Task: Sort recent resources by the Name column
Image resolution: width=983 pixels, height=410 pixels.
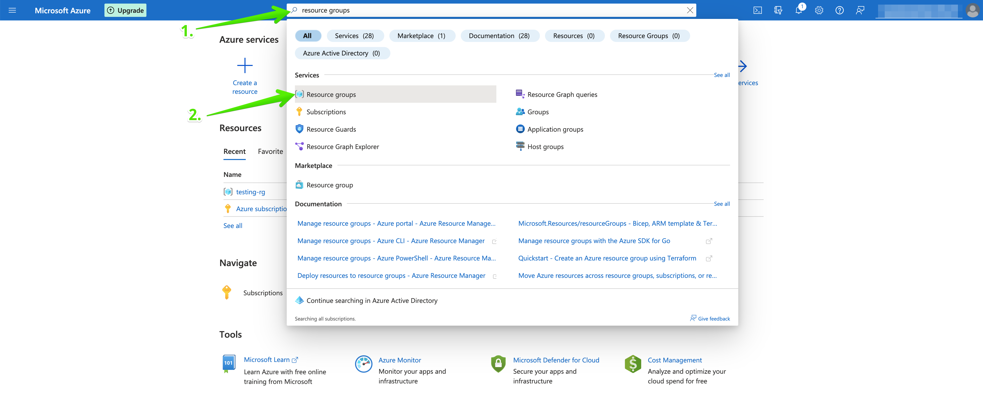Action: click(x=232, y=175)
